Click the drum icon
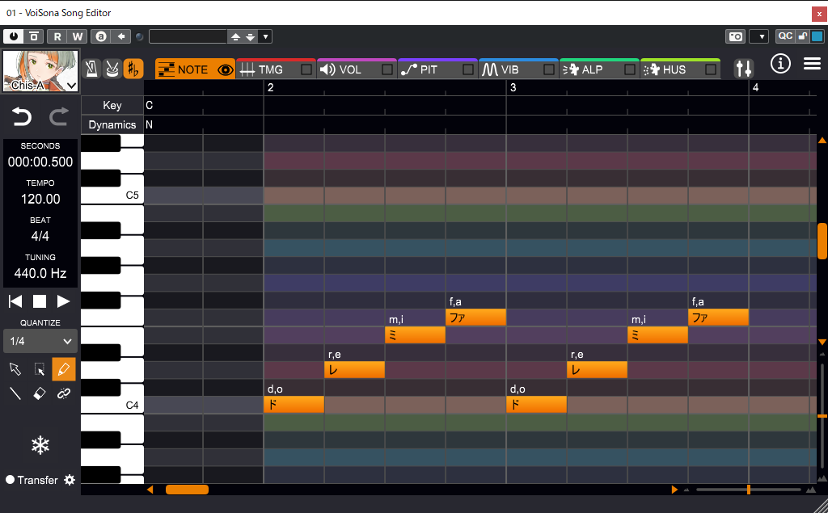The height and width of the screenshot is (513, 828). click(112, 69)
